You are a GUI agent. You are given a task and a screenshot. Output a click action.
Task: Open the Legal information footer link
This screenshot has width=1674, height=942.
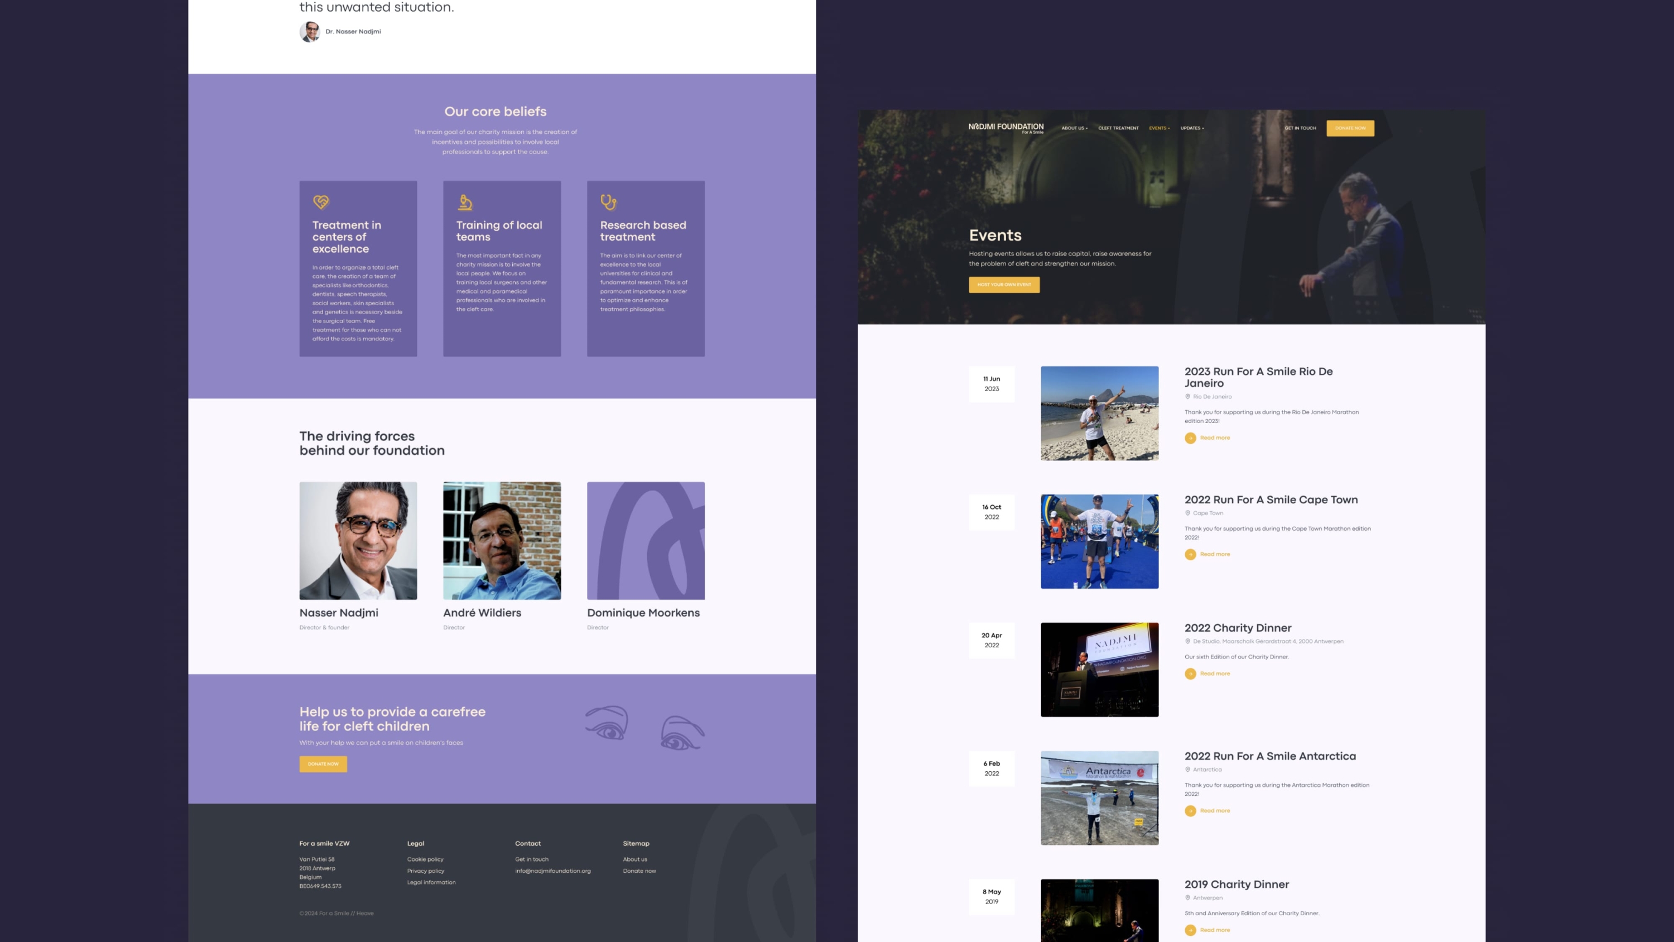point(431,883)
